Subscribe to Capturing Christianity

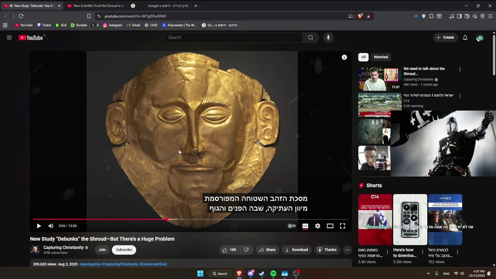tap(124, 250)
